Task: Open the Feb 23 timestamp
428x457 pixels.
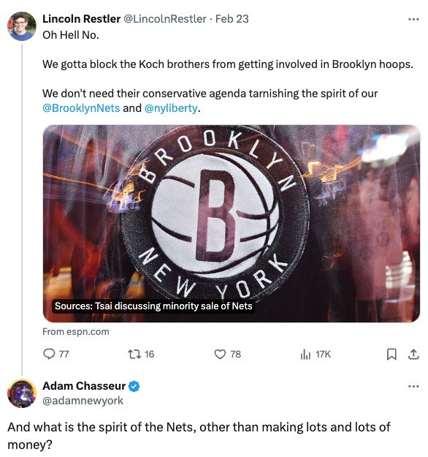Action: tap(232, 19)
